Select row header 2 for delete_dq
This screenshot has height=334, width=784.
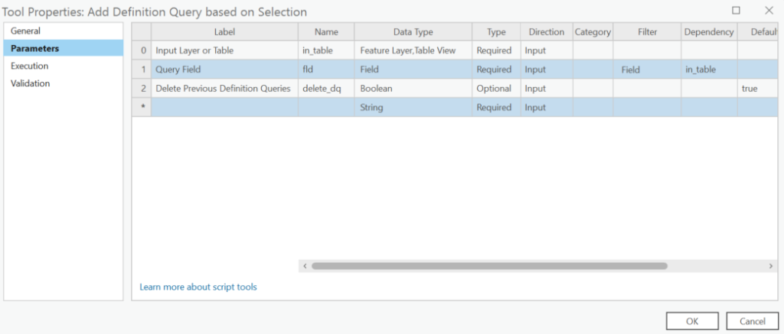[142, 89]
